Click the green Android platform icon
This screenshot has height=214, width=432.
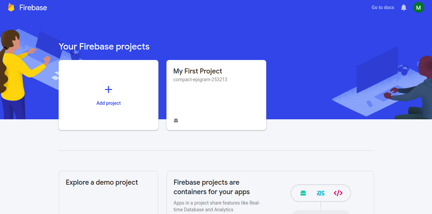click(x=303, y=193)
